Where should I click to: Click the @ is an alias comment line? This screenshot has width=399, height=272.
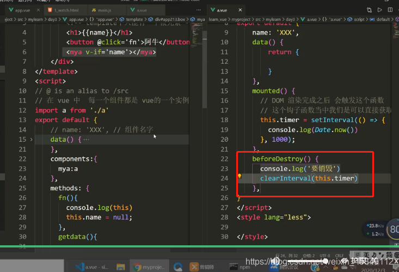point(82,91)
